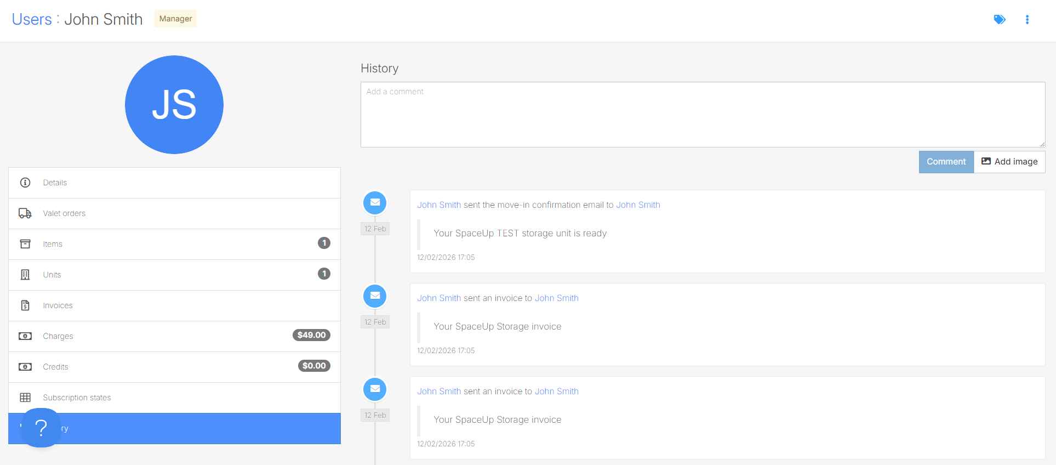
Task: Click the move-in confirmation email envelope icon
Action: (375, 202)
